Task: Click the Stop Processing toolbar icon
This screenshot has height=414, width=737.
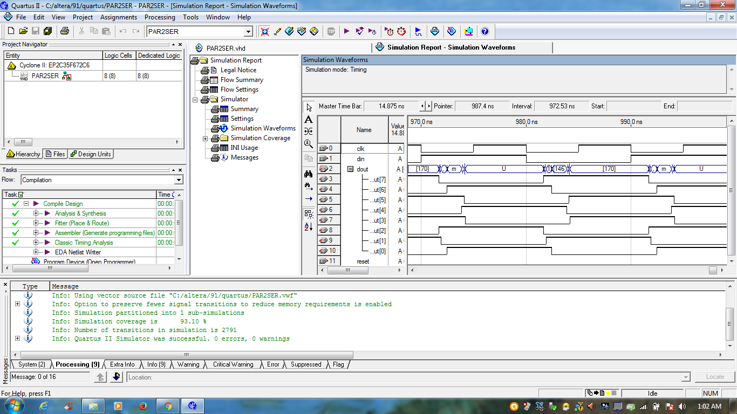Action: pyautogui.click(x=331, y=31)
